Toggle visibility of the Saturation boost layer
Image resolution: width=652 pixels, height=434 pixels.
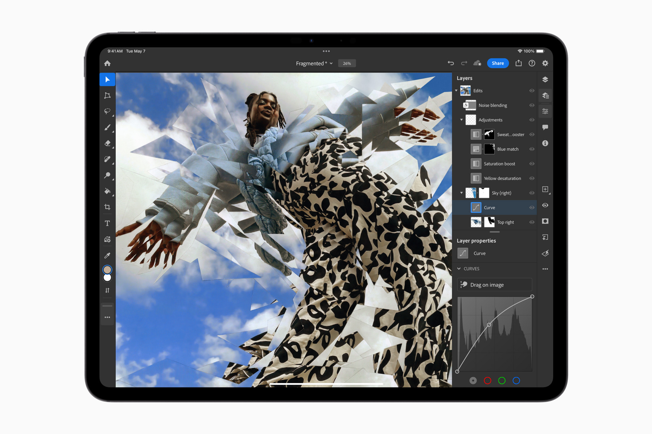532,163
